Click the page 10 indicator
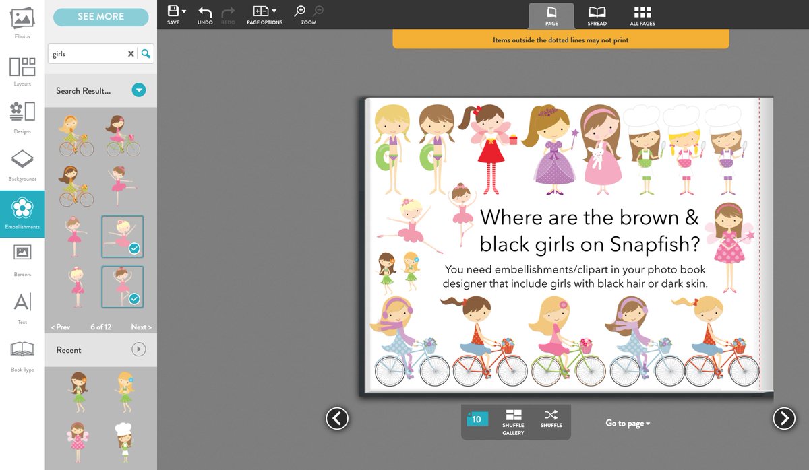Screen dimensions: 809x470 tap(477, 419)
